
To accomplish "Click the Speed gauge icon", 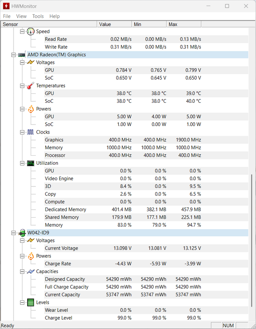I will pyautogui.click(x=31, y=32).
